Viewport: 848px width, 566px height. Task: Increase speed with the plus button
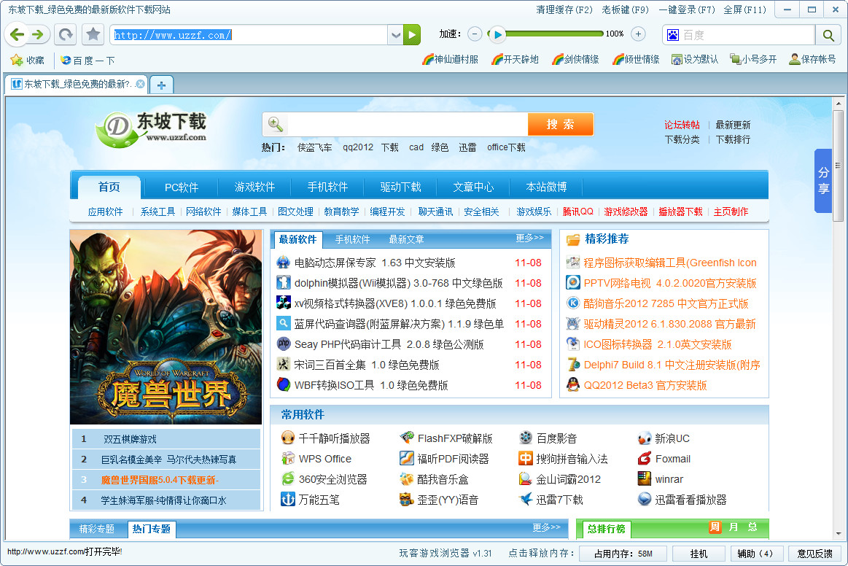(638, 34)
